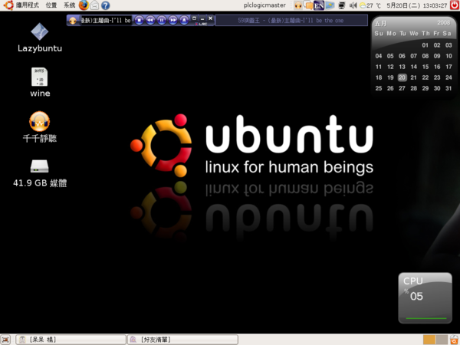Click the Ubuntu logo in the panel menu
Viewport: 460px width, 345px height.
click(8, 5)
